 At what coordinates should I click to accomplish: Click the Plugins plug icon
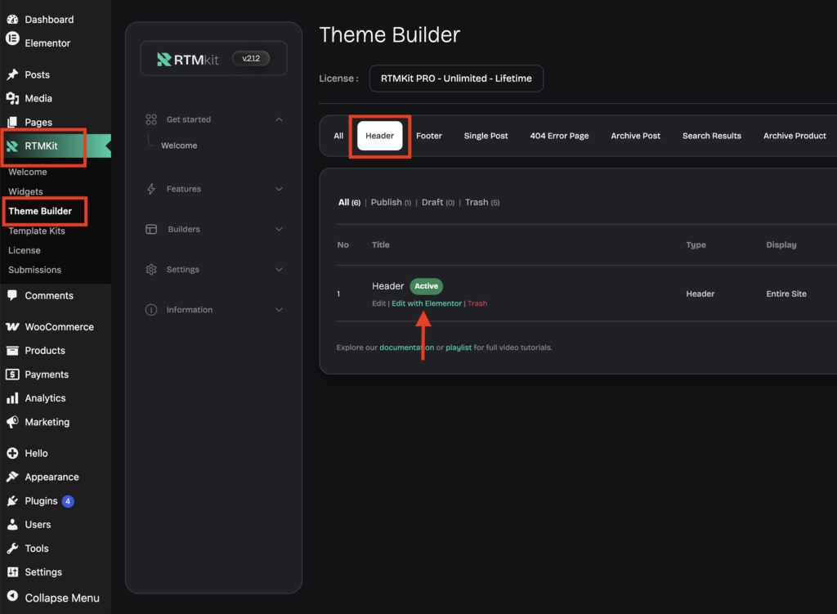coord(12,501)
